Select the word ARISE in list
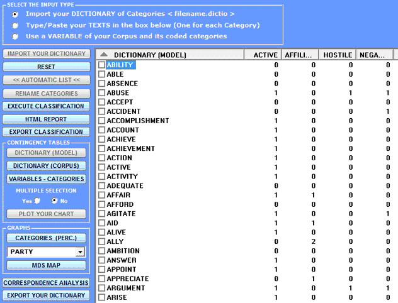This screenshot has height=303, width=398. (x=117, y=297)
